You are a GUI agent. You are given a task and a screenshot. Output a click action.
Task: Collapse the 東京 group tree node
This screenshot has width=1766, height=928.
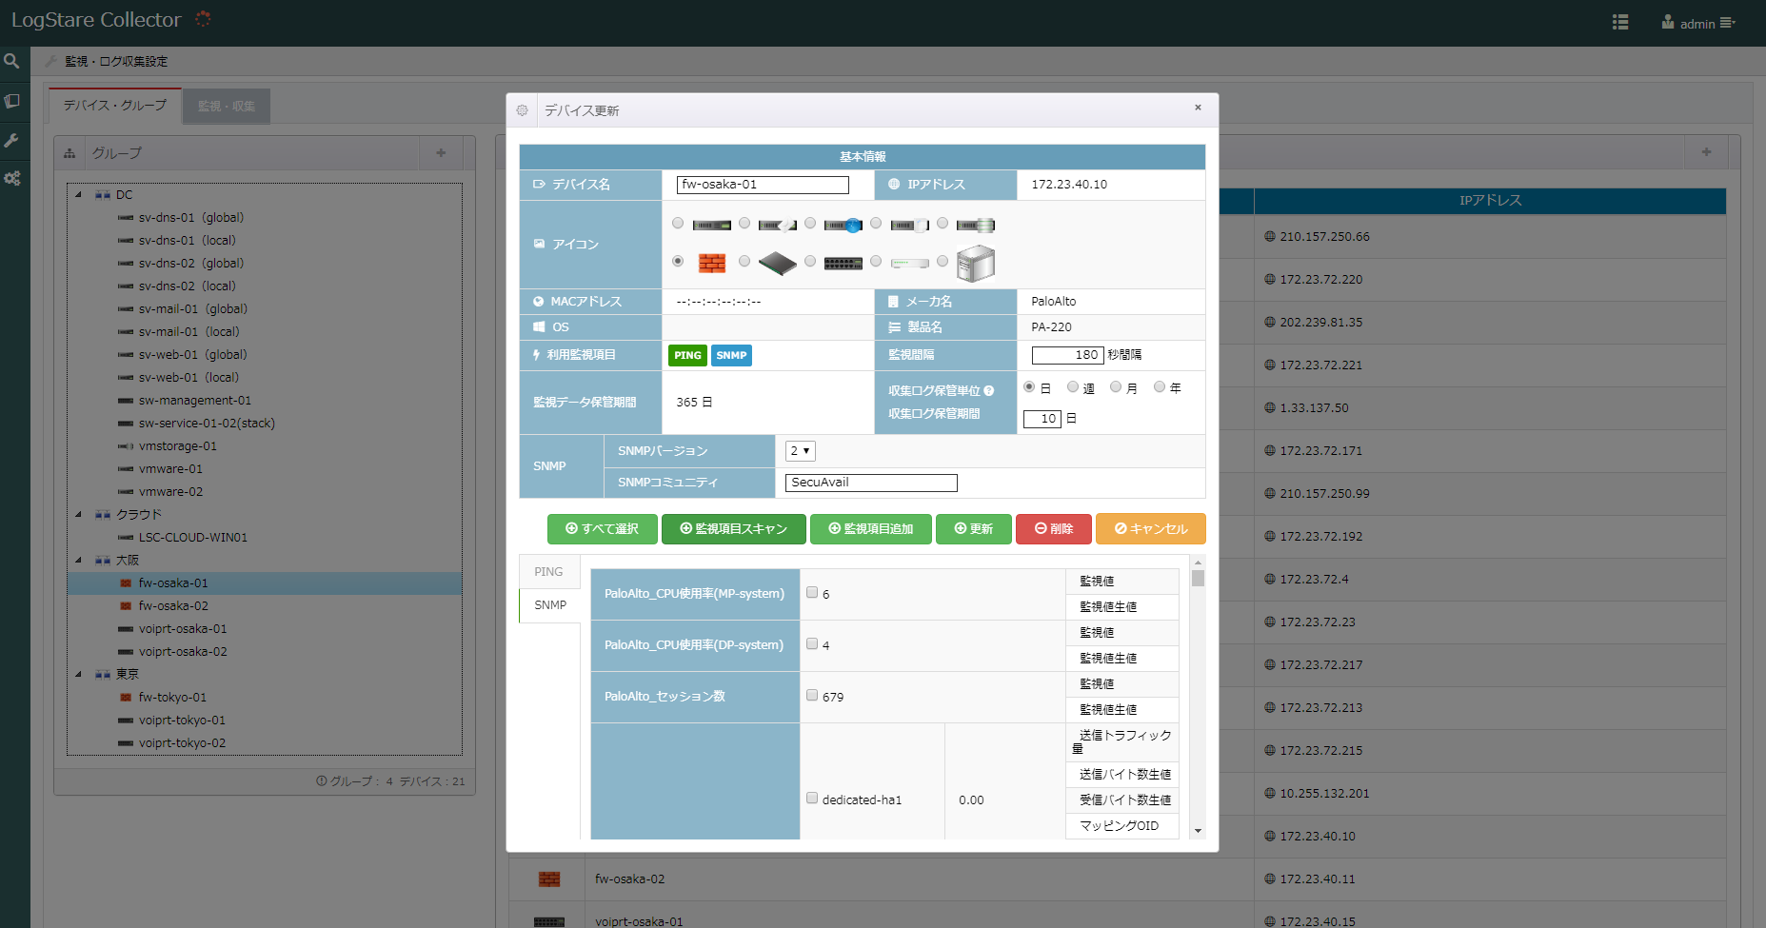point(78,674)
